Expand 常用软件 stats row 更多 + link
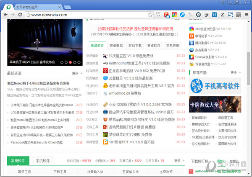The image size is (252, 177). [179, 161]
